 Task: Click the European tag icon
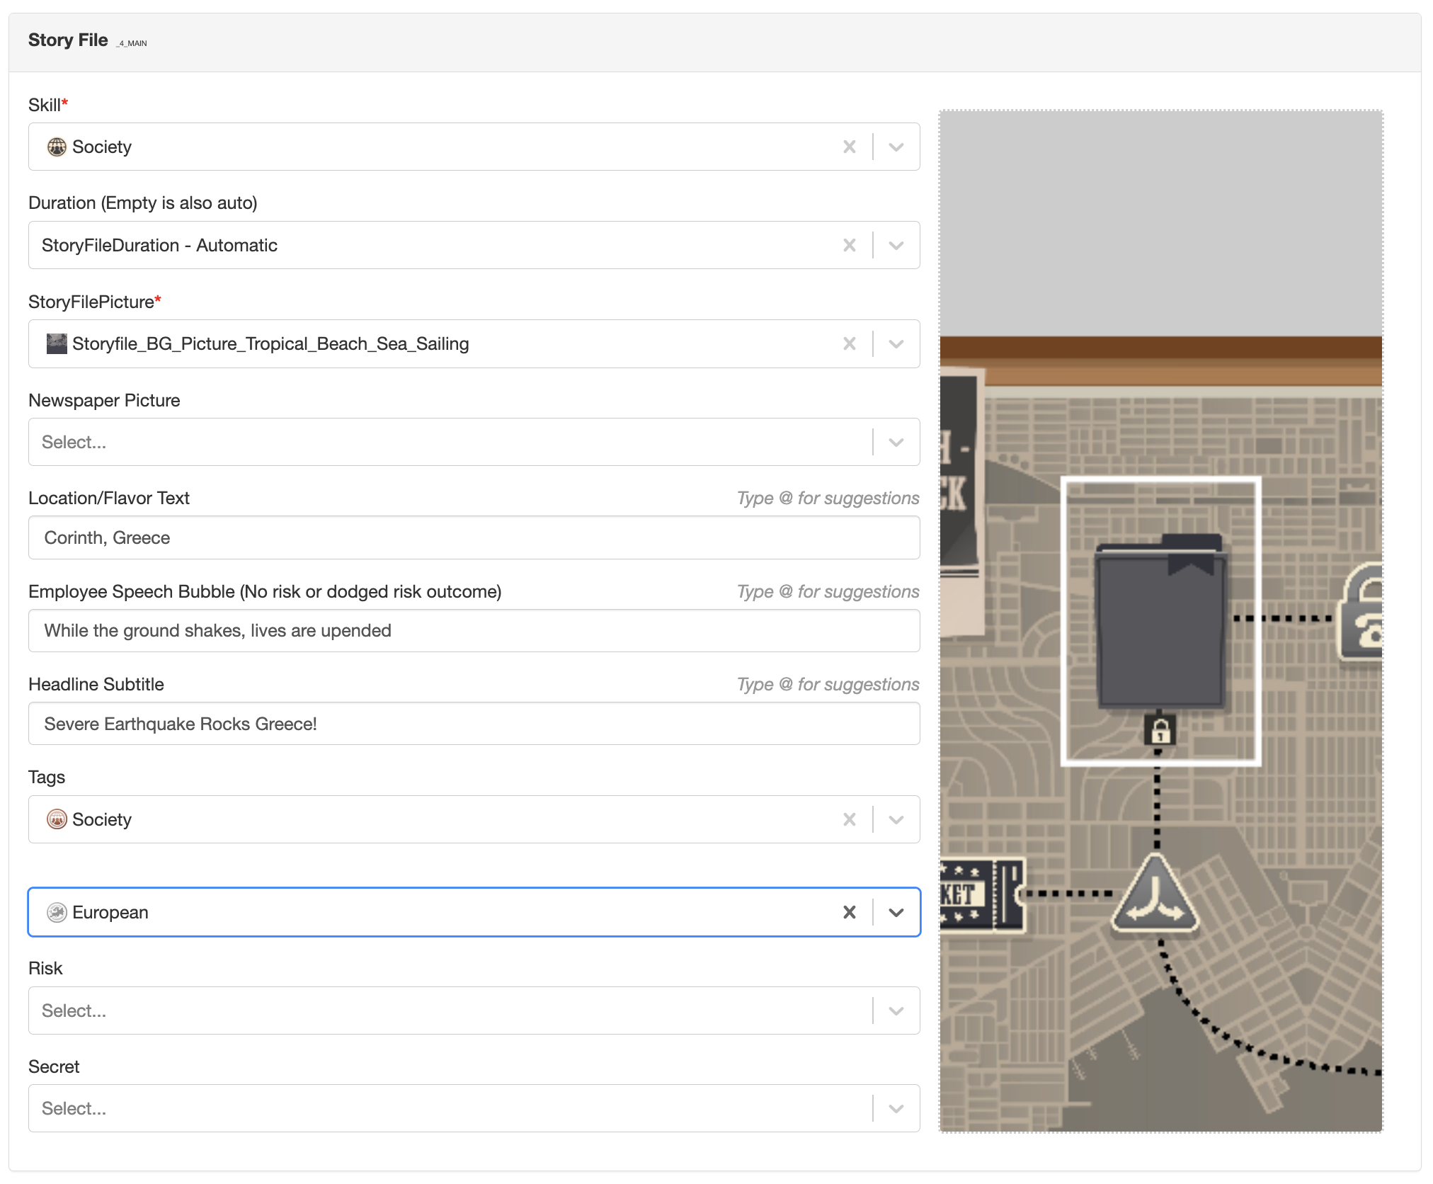57,912
